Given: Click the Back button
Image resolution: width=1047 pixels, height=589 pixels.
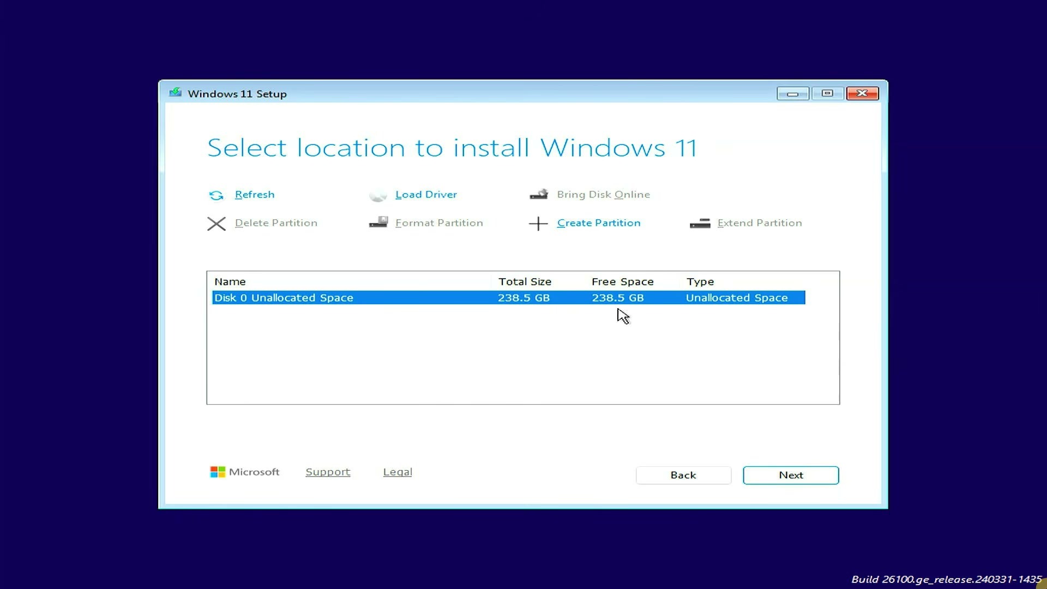Looking at the screenshot, I should [x=683, y=475].
